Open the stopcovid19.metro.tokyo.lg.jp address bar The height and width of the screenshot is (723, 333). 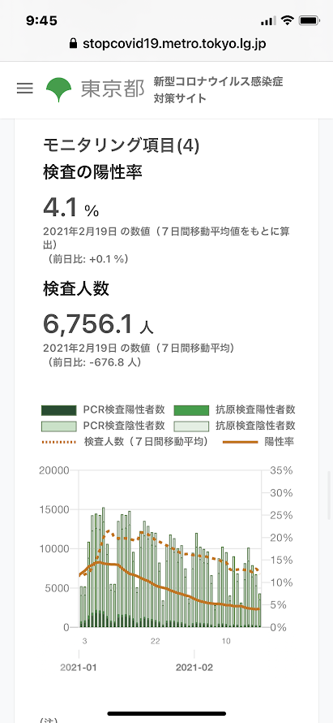[x=167, y=43]
